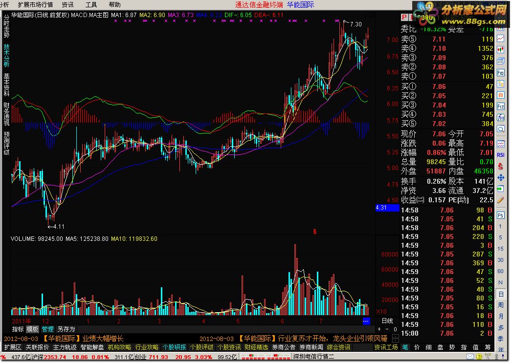The height and width of the screenshot is (363, 511).
Task: Click the blue timeline marker at chart end
Action: coord(366,321)
